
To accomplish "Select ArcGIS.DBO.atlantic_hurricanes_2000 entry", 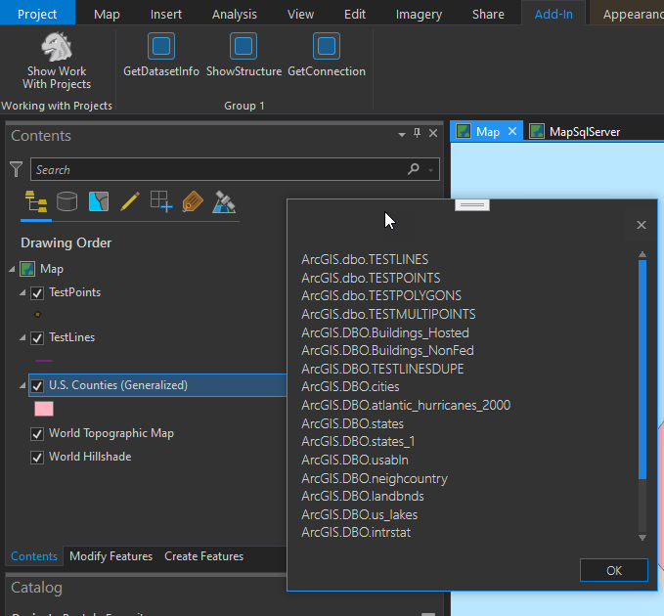I will (406, 405).
